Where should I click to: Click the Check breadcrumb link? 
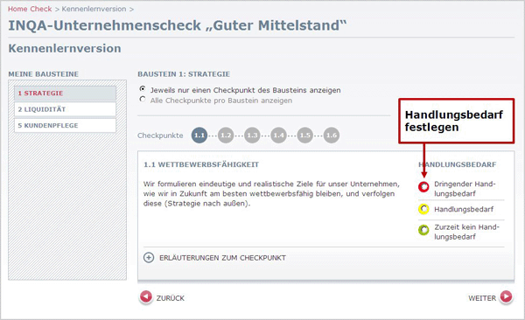41,9
